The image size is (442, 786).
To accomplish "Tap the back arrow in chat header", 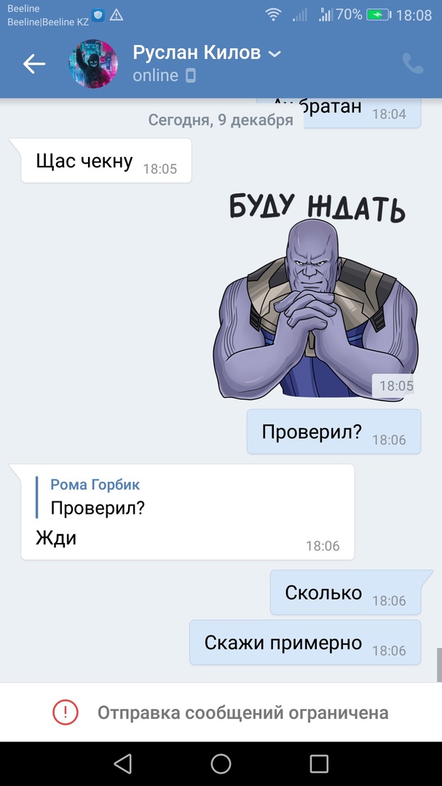I will 34,63.
